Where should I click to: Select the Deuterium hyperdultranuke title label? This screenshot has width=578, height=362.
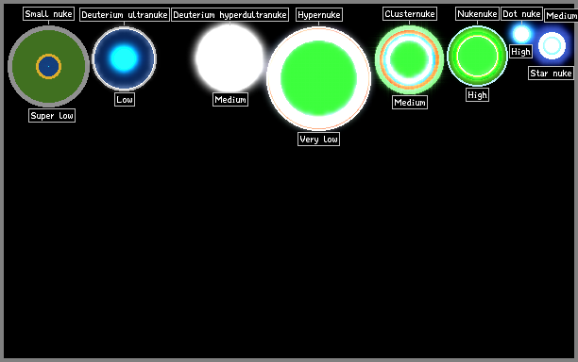pyautogui.click(x=230, y=15)
